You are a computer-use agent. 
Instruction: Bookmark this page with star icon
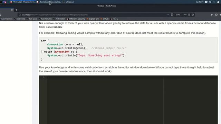pyautogui.click(x=193, y=14)
